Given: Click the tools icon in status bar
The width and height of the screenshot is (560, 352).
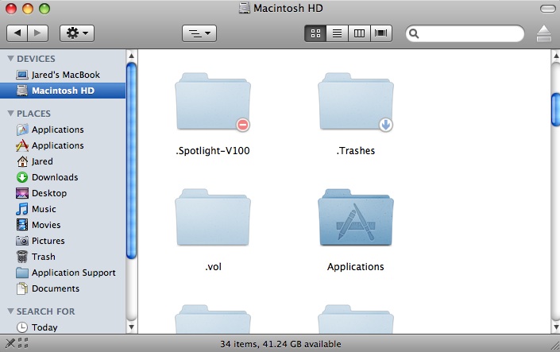Looking at the screenshot, I should [x=10, y=343].
